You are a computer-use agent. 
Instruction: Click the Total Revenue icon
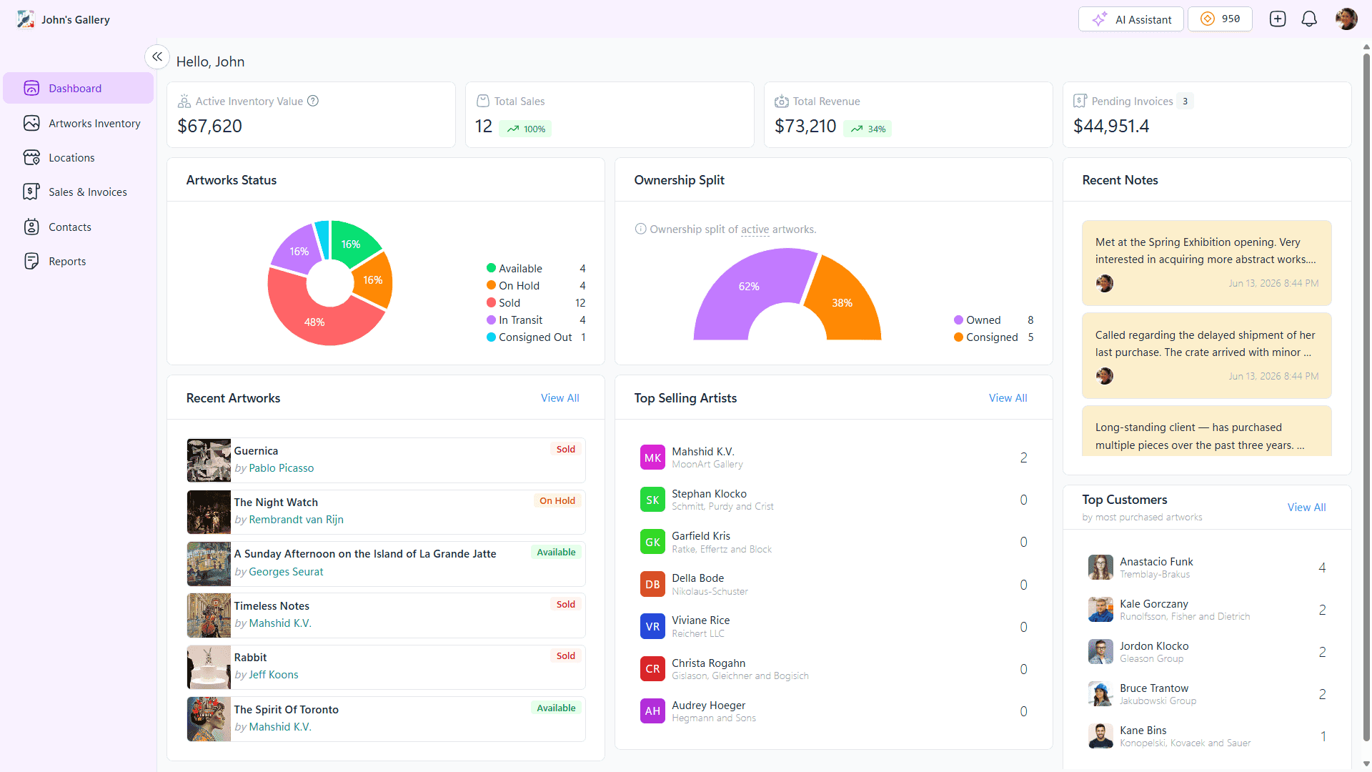coord(782,101)
